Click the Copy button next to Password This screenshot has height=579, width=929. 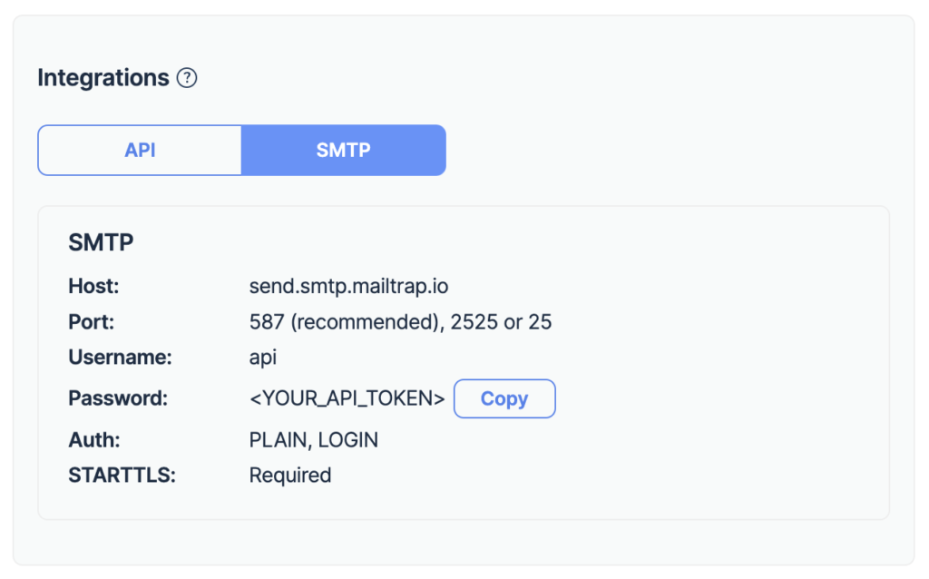[x=504, y=398]
